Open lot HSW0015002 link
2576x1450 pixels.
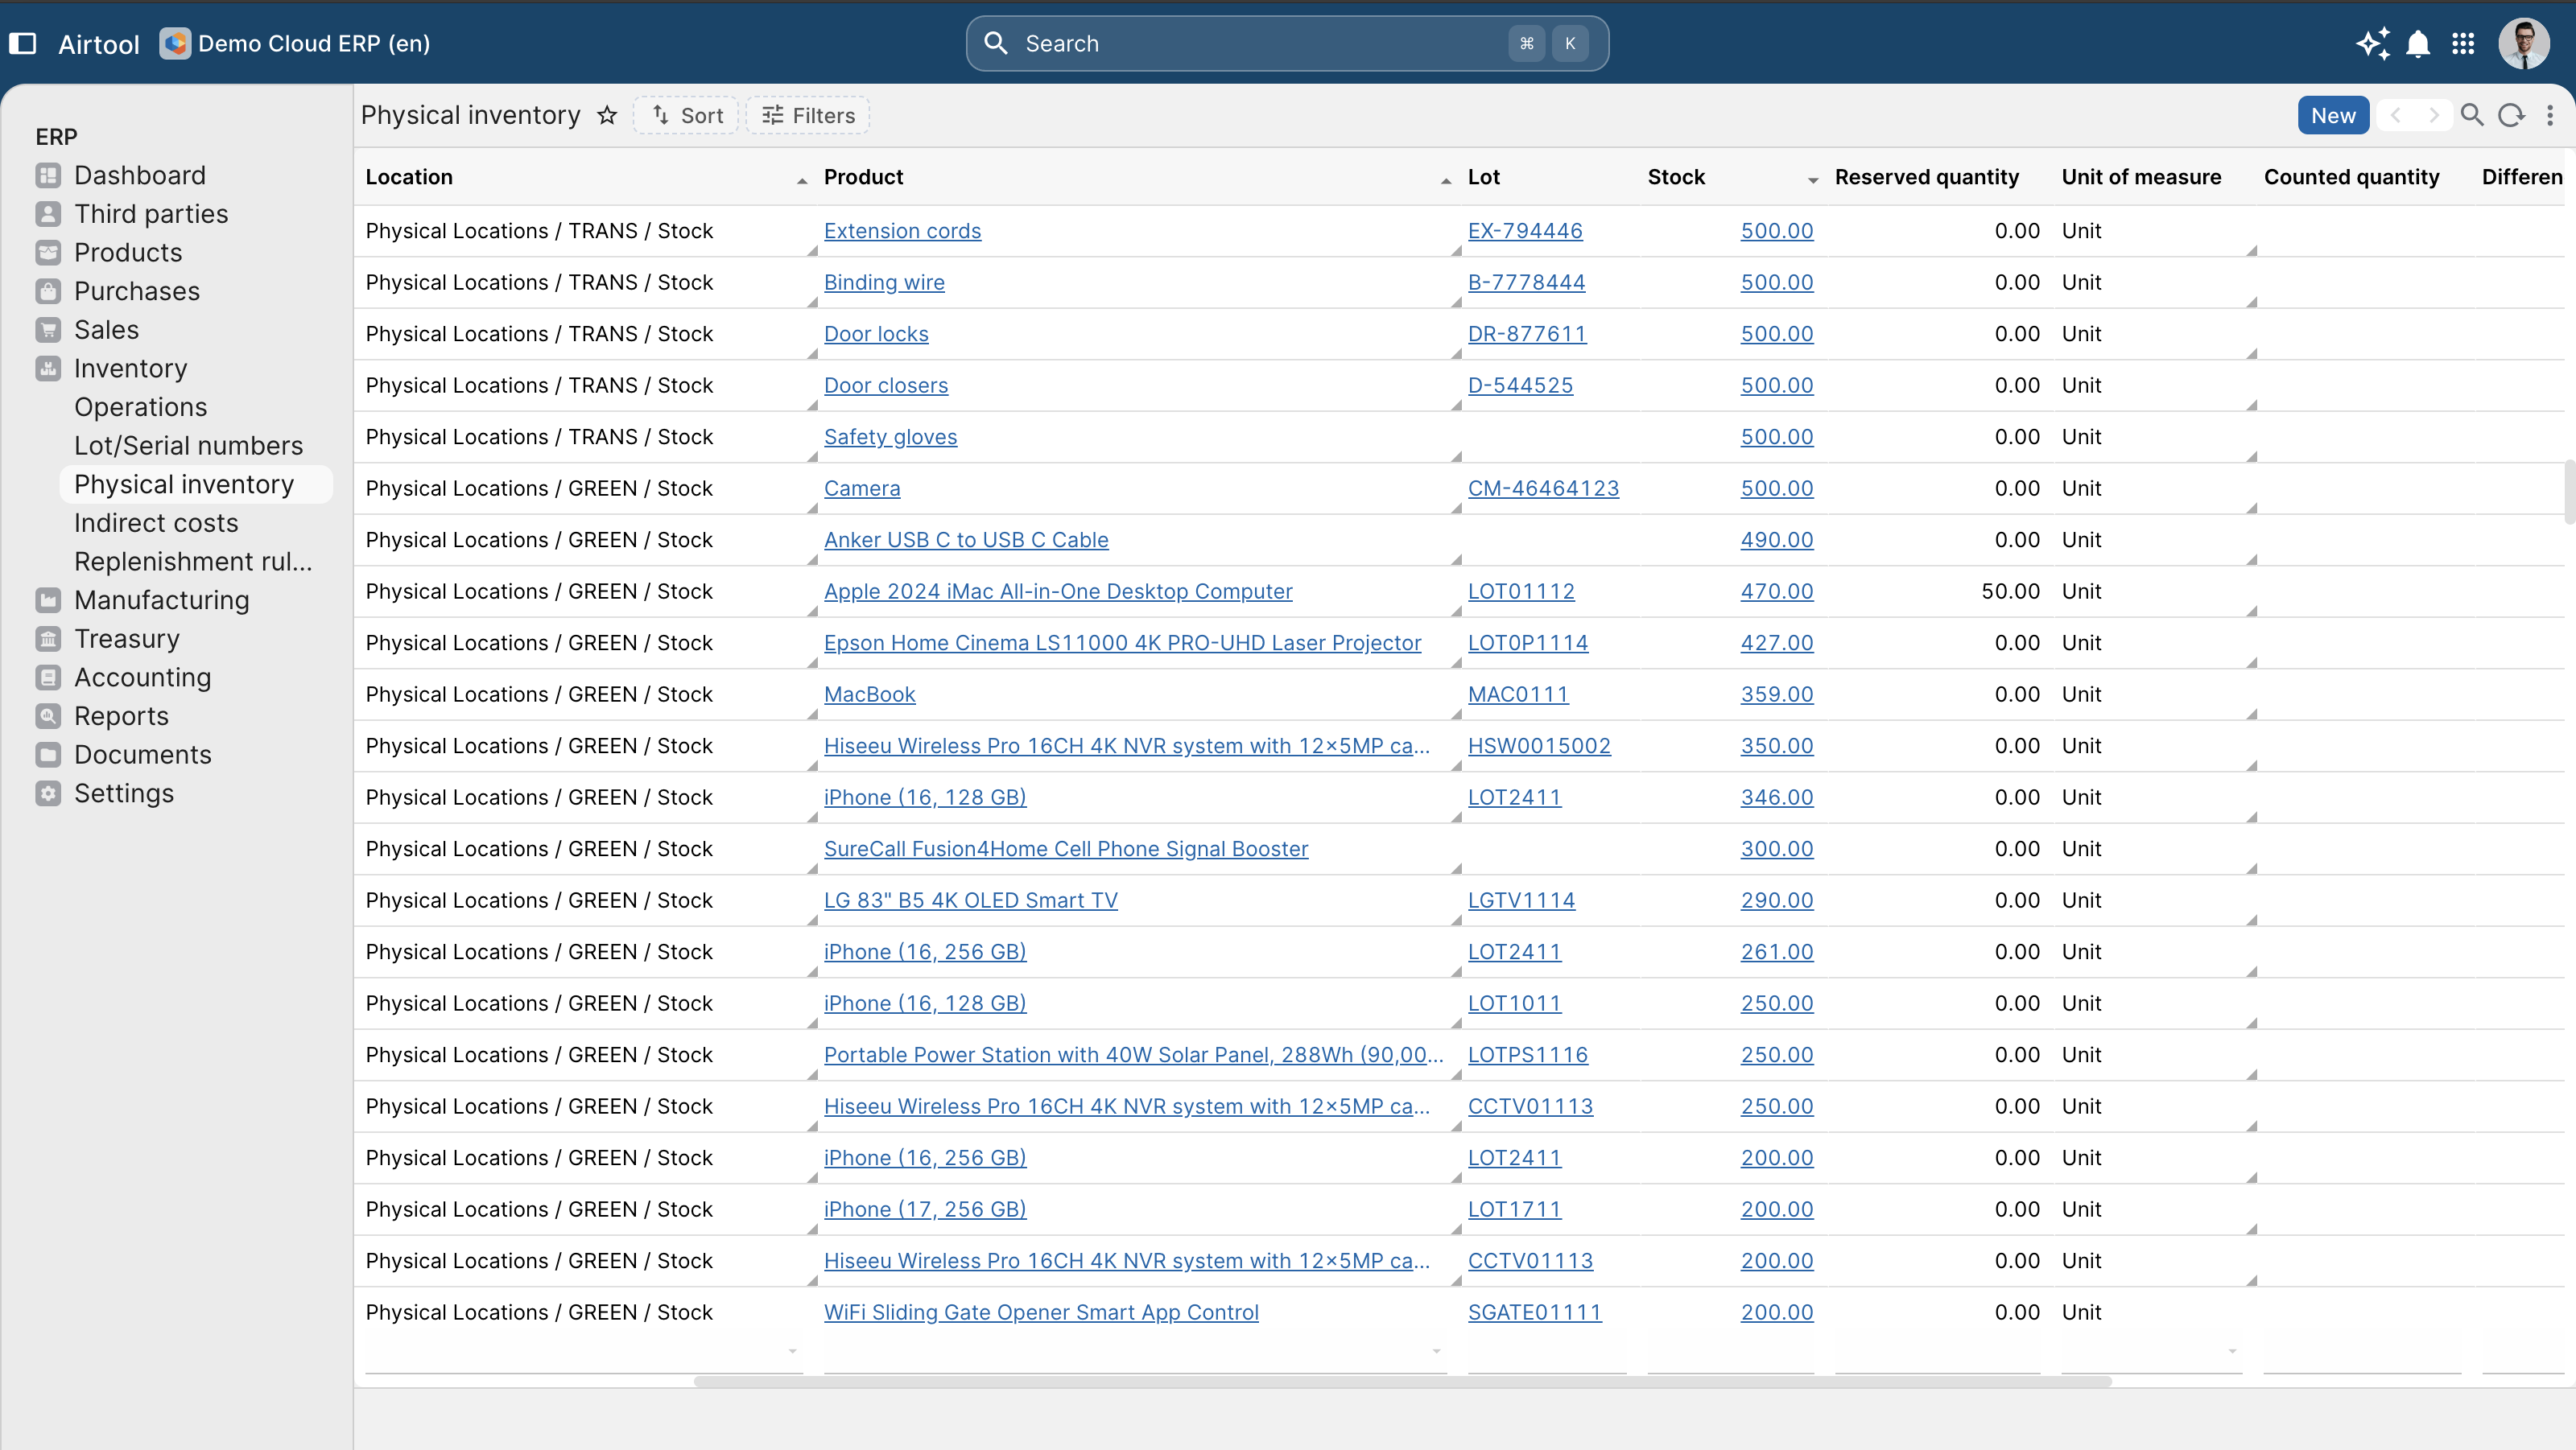[1539, 745]
